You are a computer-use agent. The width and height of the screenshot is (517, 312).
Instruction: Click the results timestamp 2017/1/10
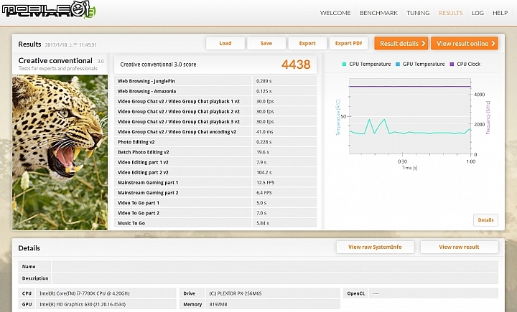(70, 44)
